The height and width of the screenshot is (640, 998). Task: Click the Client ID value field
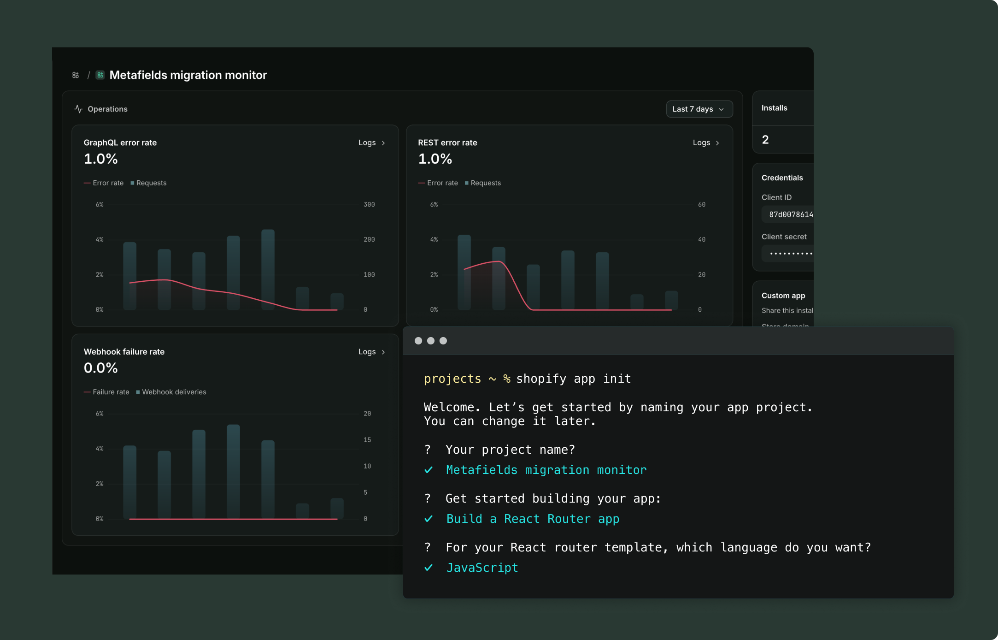pos(787,214)
